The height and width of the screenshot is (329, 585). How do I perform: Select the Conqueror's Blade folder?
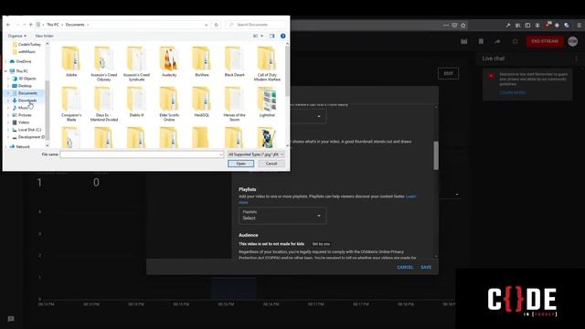[x=71, y=103]
